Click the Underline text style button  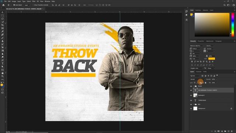(x=210, y=62)
